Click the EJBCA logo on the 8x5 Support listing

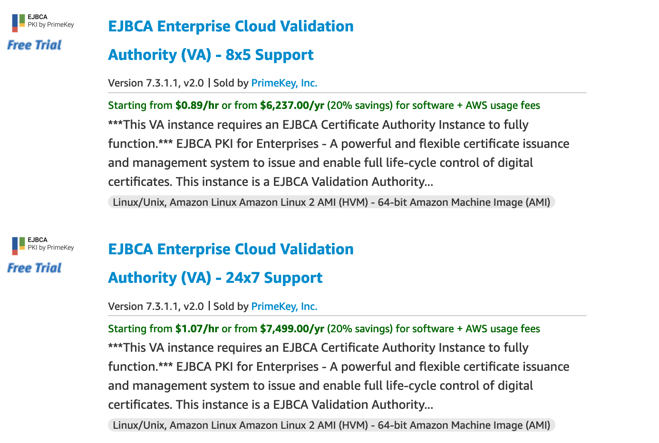click(x=43, y=22)
